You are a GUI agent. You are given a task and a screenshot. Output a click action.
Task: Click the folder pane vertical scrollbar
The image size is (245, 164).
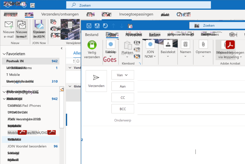tap(62, 110)
